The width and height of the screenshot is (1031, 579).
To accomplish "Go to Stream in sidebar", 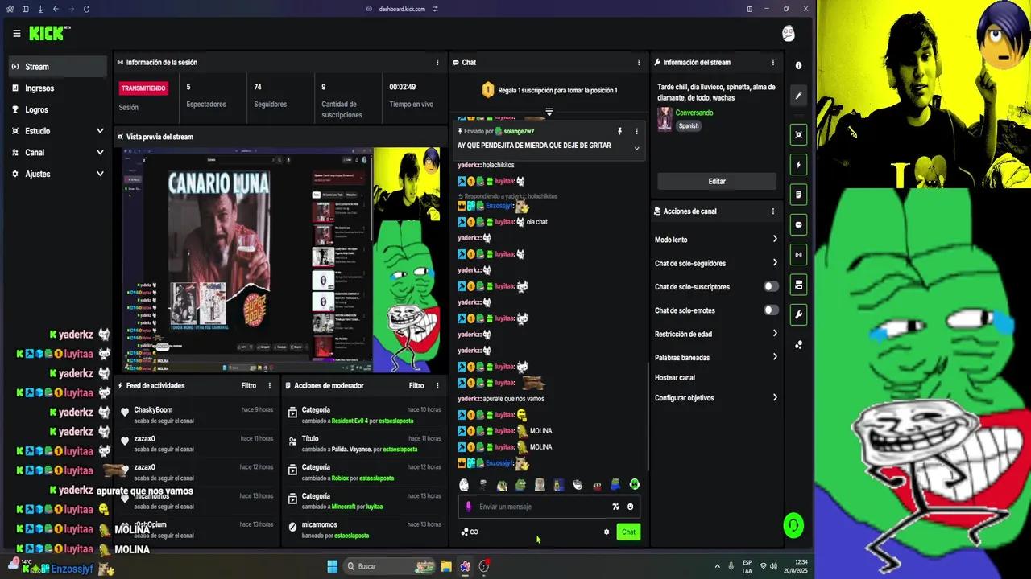I will pyautogui.click(x=56, y=67).
